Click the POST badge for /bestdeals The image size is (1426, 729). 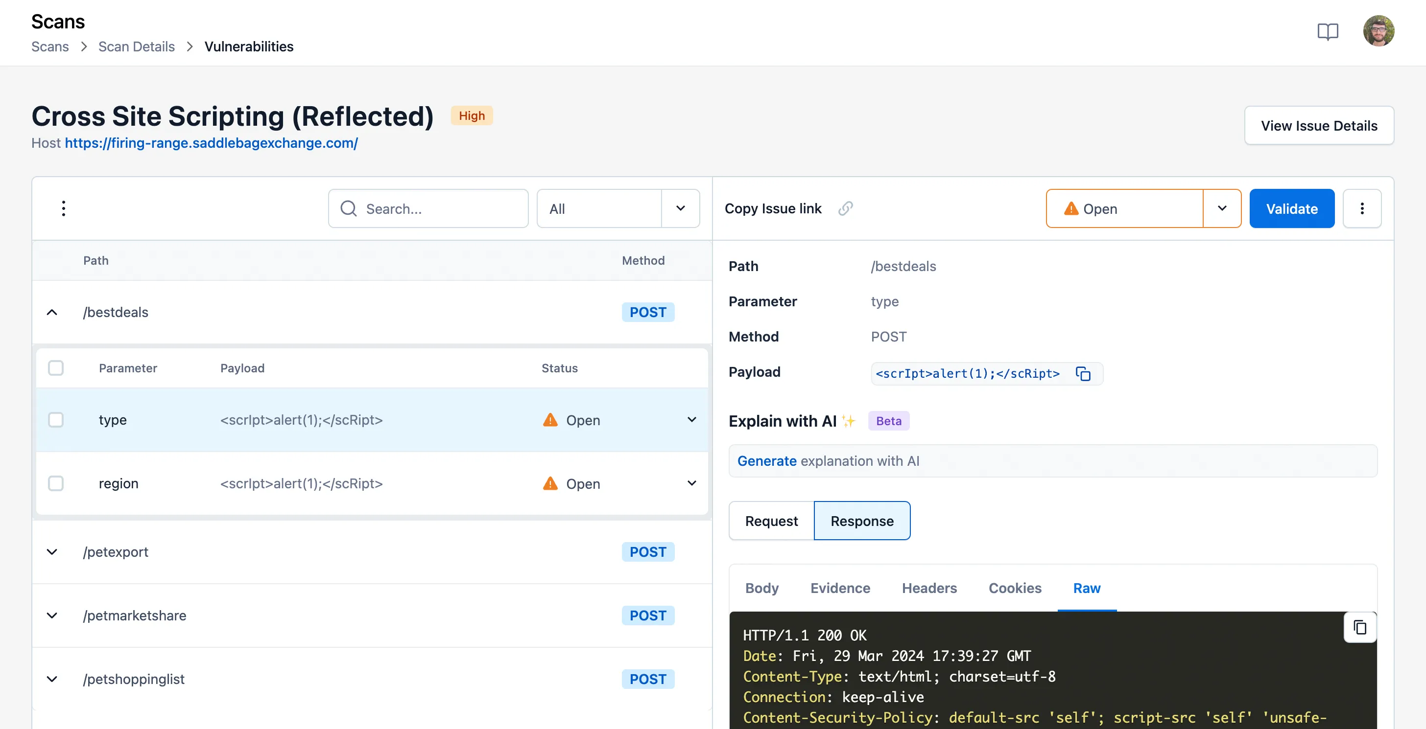pyautogui.click(x=648, y=313)
